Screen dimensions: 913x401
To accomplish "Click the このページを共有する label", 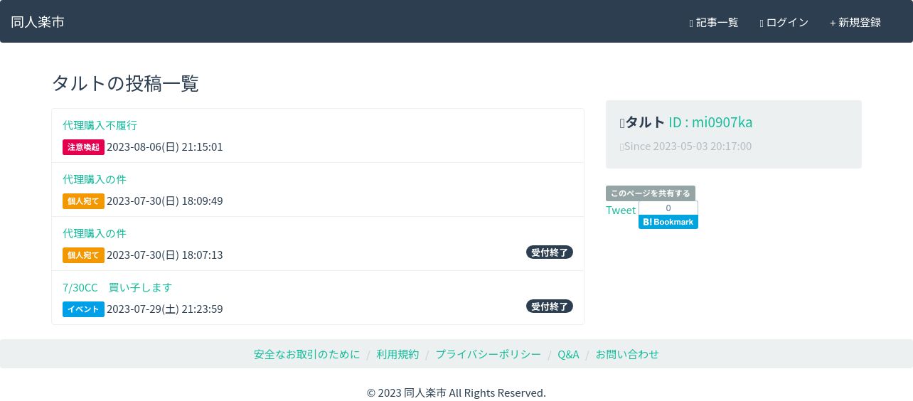I will coord(651,193).
